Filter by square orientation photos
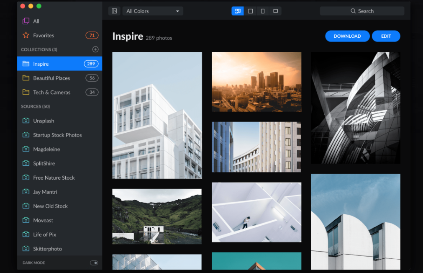 click(x=250, y=11)
